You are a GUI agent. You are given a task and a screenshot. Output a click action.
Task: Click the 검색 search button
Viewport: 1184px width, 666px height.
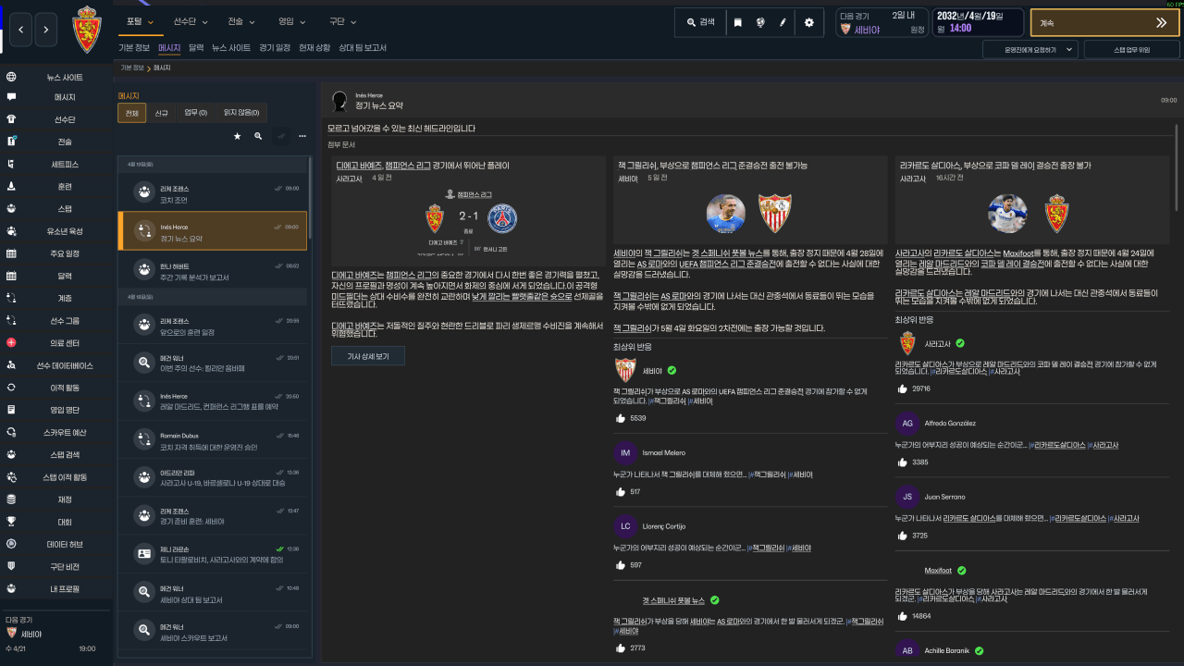point(700,22)
